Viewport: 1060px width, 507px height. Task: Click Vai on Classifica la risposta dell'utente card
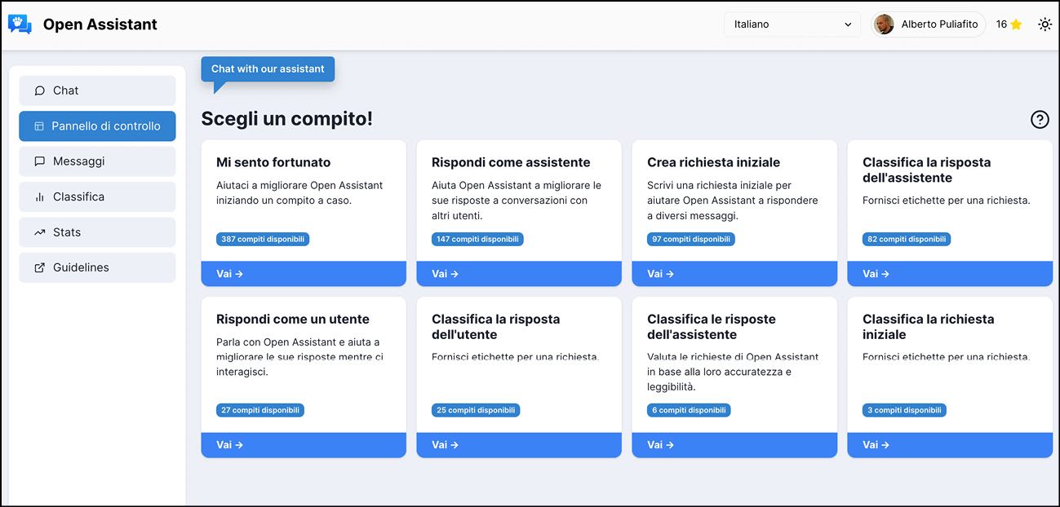tap(519, 445)
